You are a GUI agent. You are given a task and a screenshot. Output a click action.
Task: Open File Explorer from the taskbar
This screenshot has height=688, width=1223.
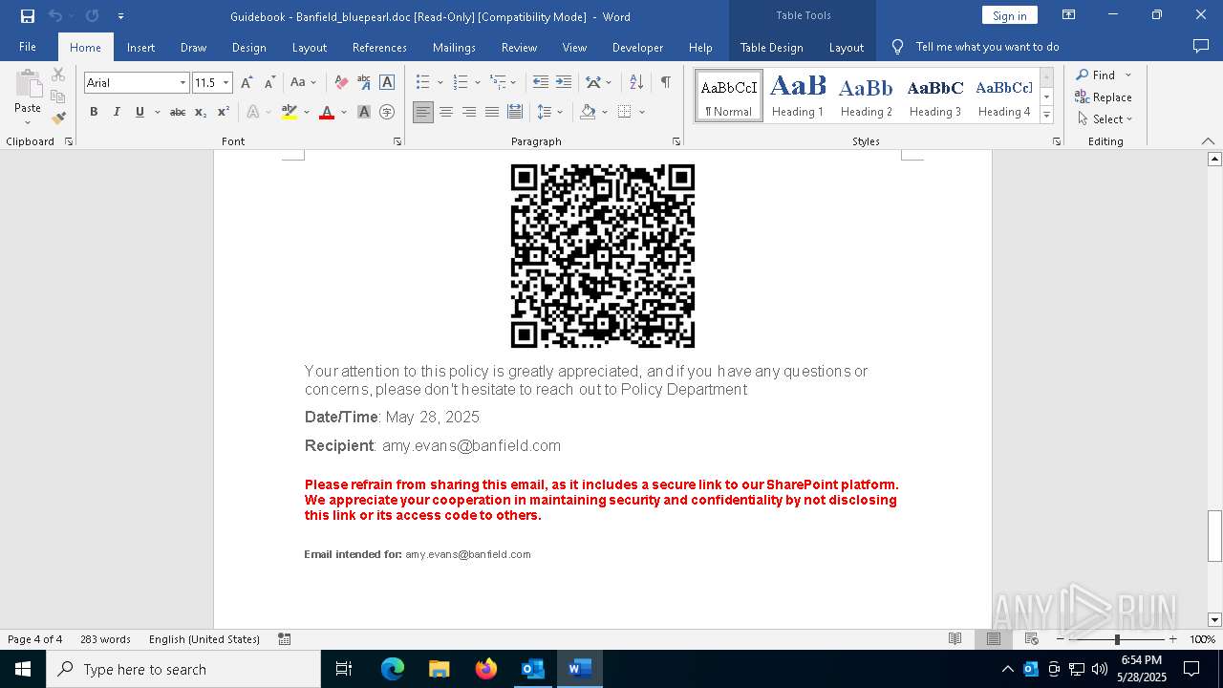point(440,669)
